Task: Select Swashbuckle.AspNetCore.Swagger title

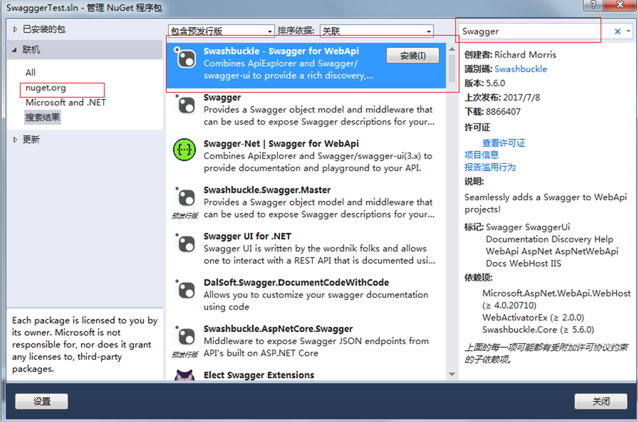Action: [x=278, y=329]
